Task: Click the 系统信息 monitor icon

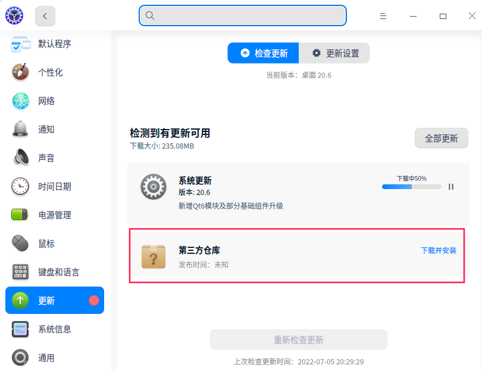Action: (20, 329)
